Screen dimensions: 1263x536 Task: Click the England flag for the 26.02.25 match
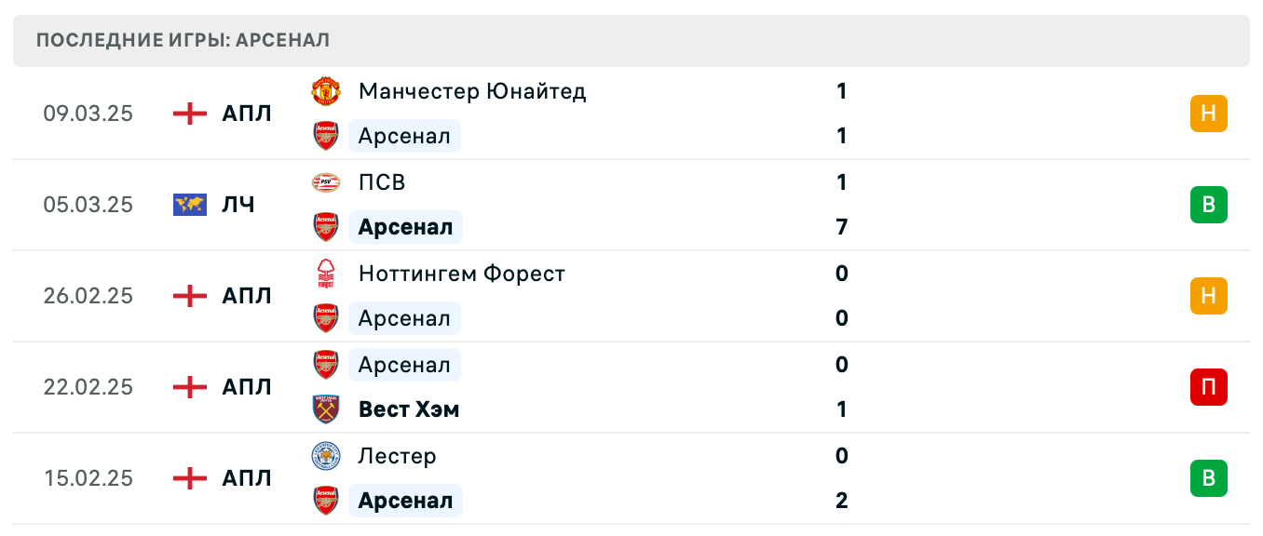point(189,296)
